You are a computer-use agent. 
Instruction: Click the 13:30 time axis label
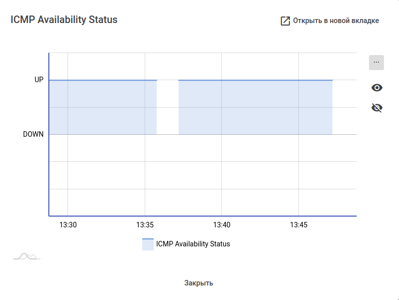68,225
